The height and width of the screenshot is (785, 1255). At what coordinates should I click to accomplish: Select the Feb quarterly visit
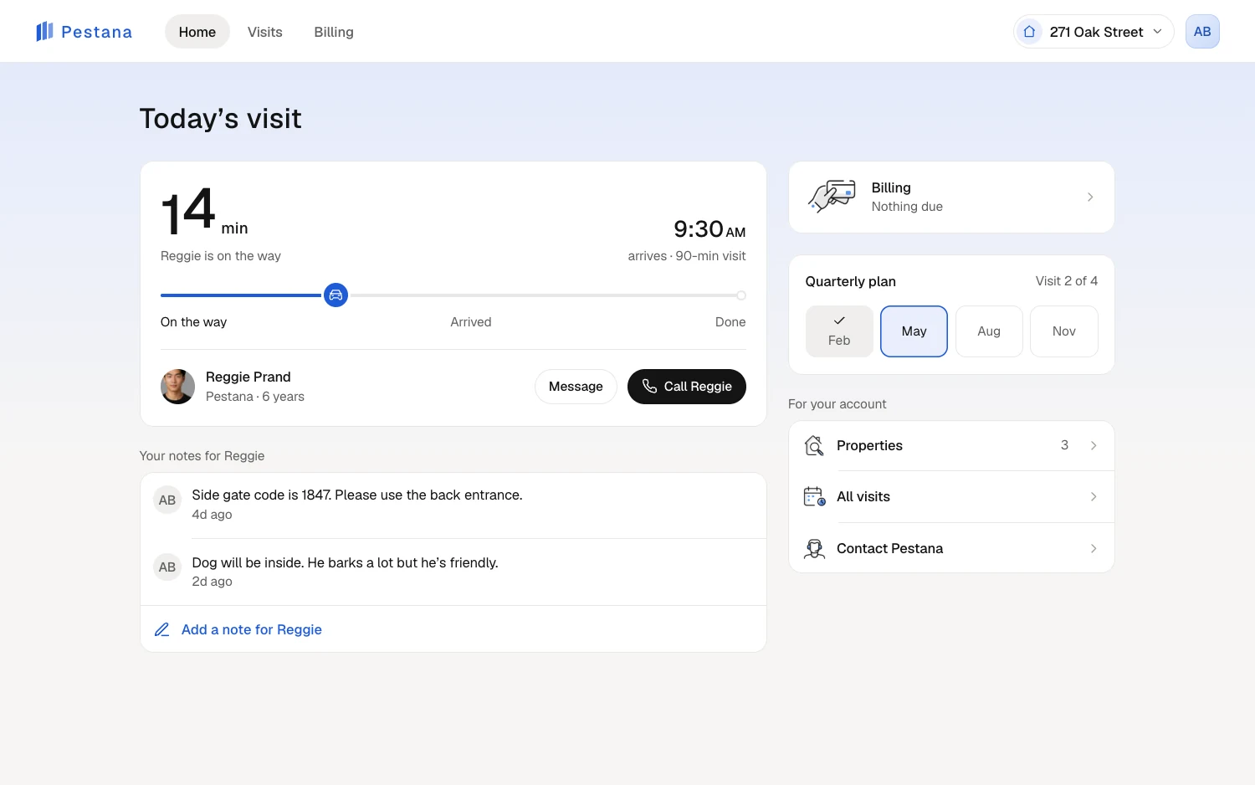point(839,331)
